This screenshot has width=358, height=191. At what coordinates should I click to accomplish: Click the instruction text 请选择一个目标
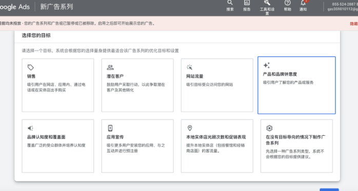100,51
